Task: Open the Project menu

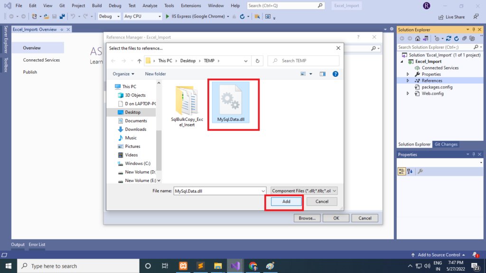Action: pos(78,6)
